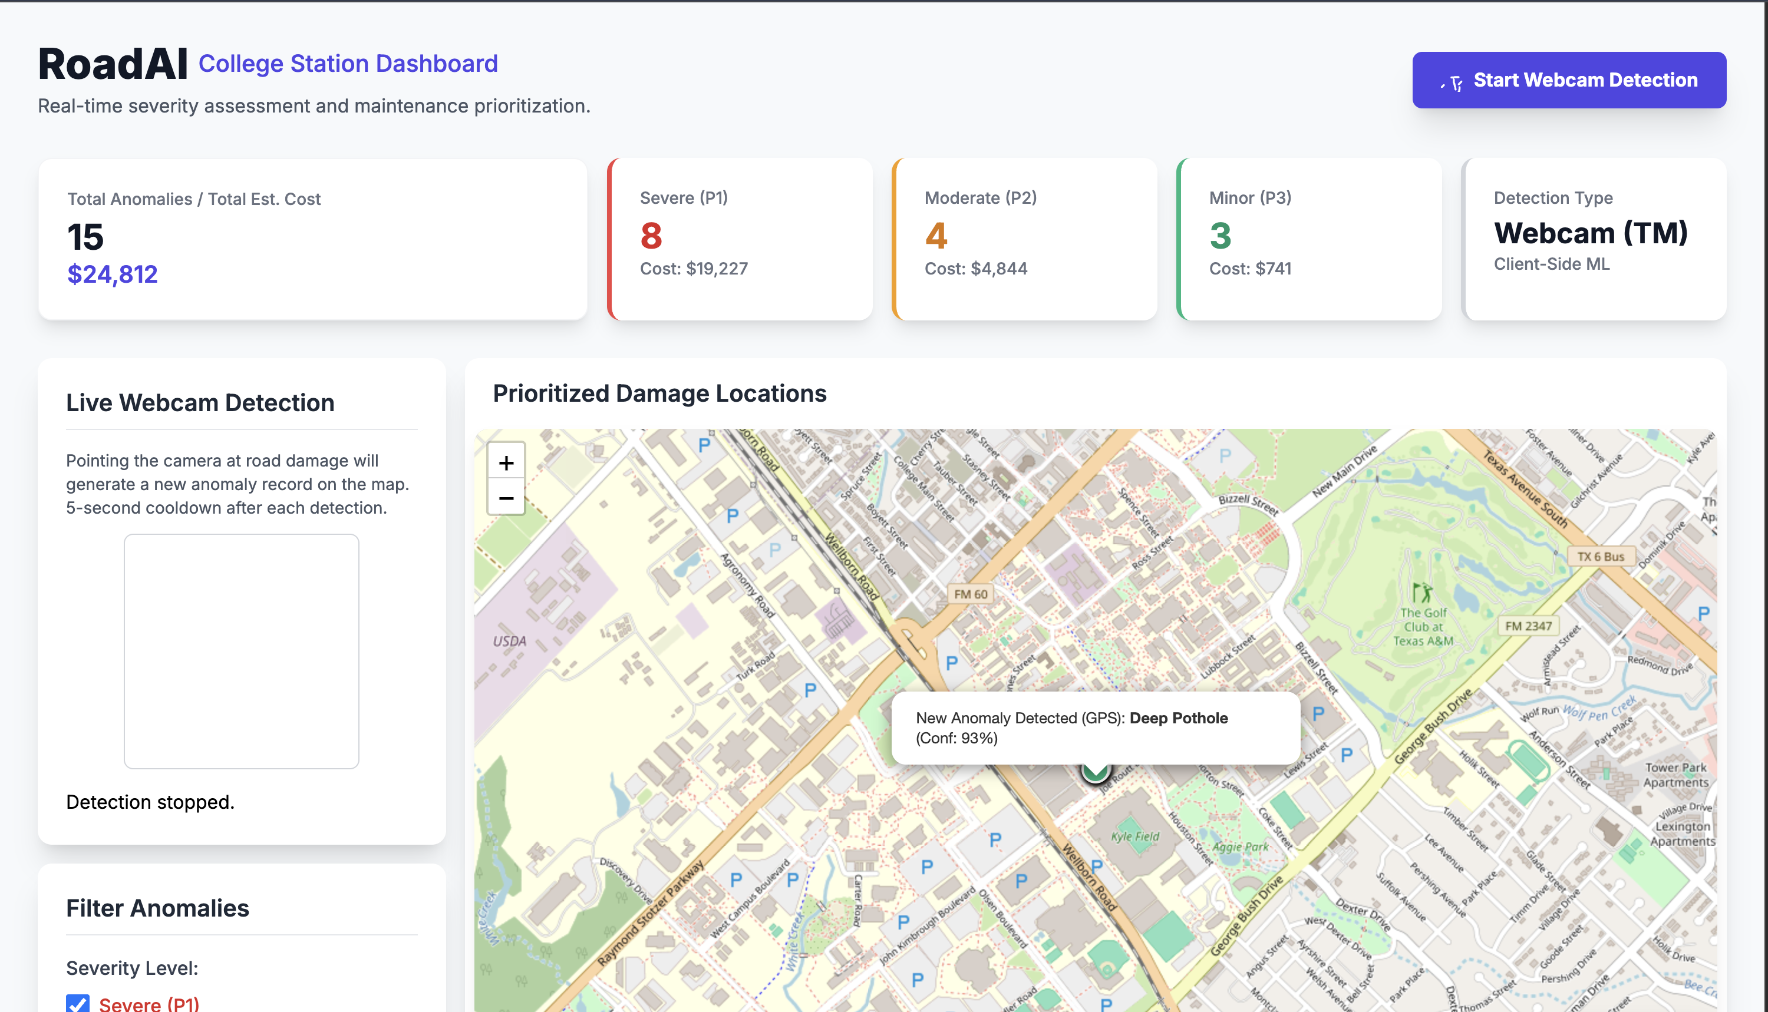This screenshot has width=1768, height=1012.
Task: Start webcam detection with the purple button
Action: coord(1568,80)
